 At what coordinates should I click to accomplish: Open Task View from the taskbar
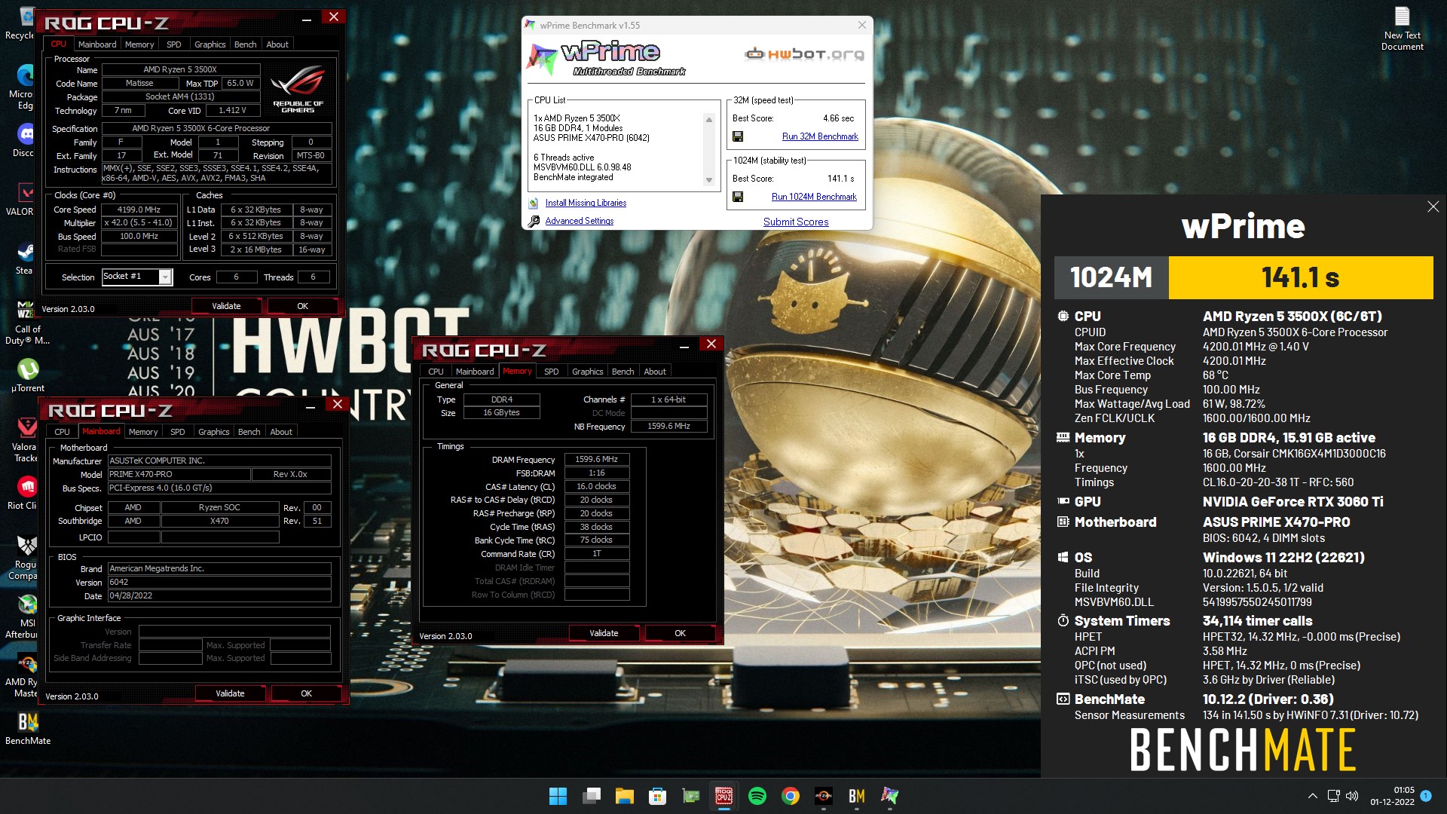(592, 796)
